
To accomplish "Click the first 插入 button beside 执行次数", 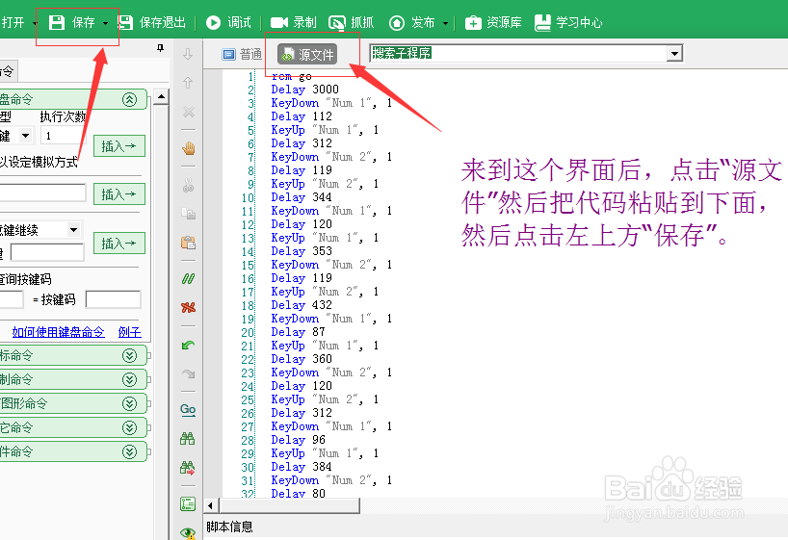I will coord(119,146).
